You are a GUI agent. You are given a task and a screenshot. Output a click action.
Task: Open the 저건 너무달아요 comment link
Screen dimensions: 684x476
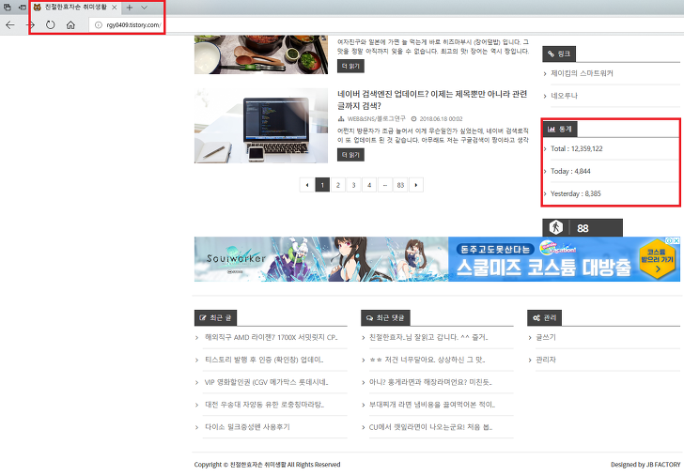427,360
